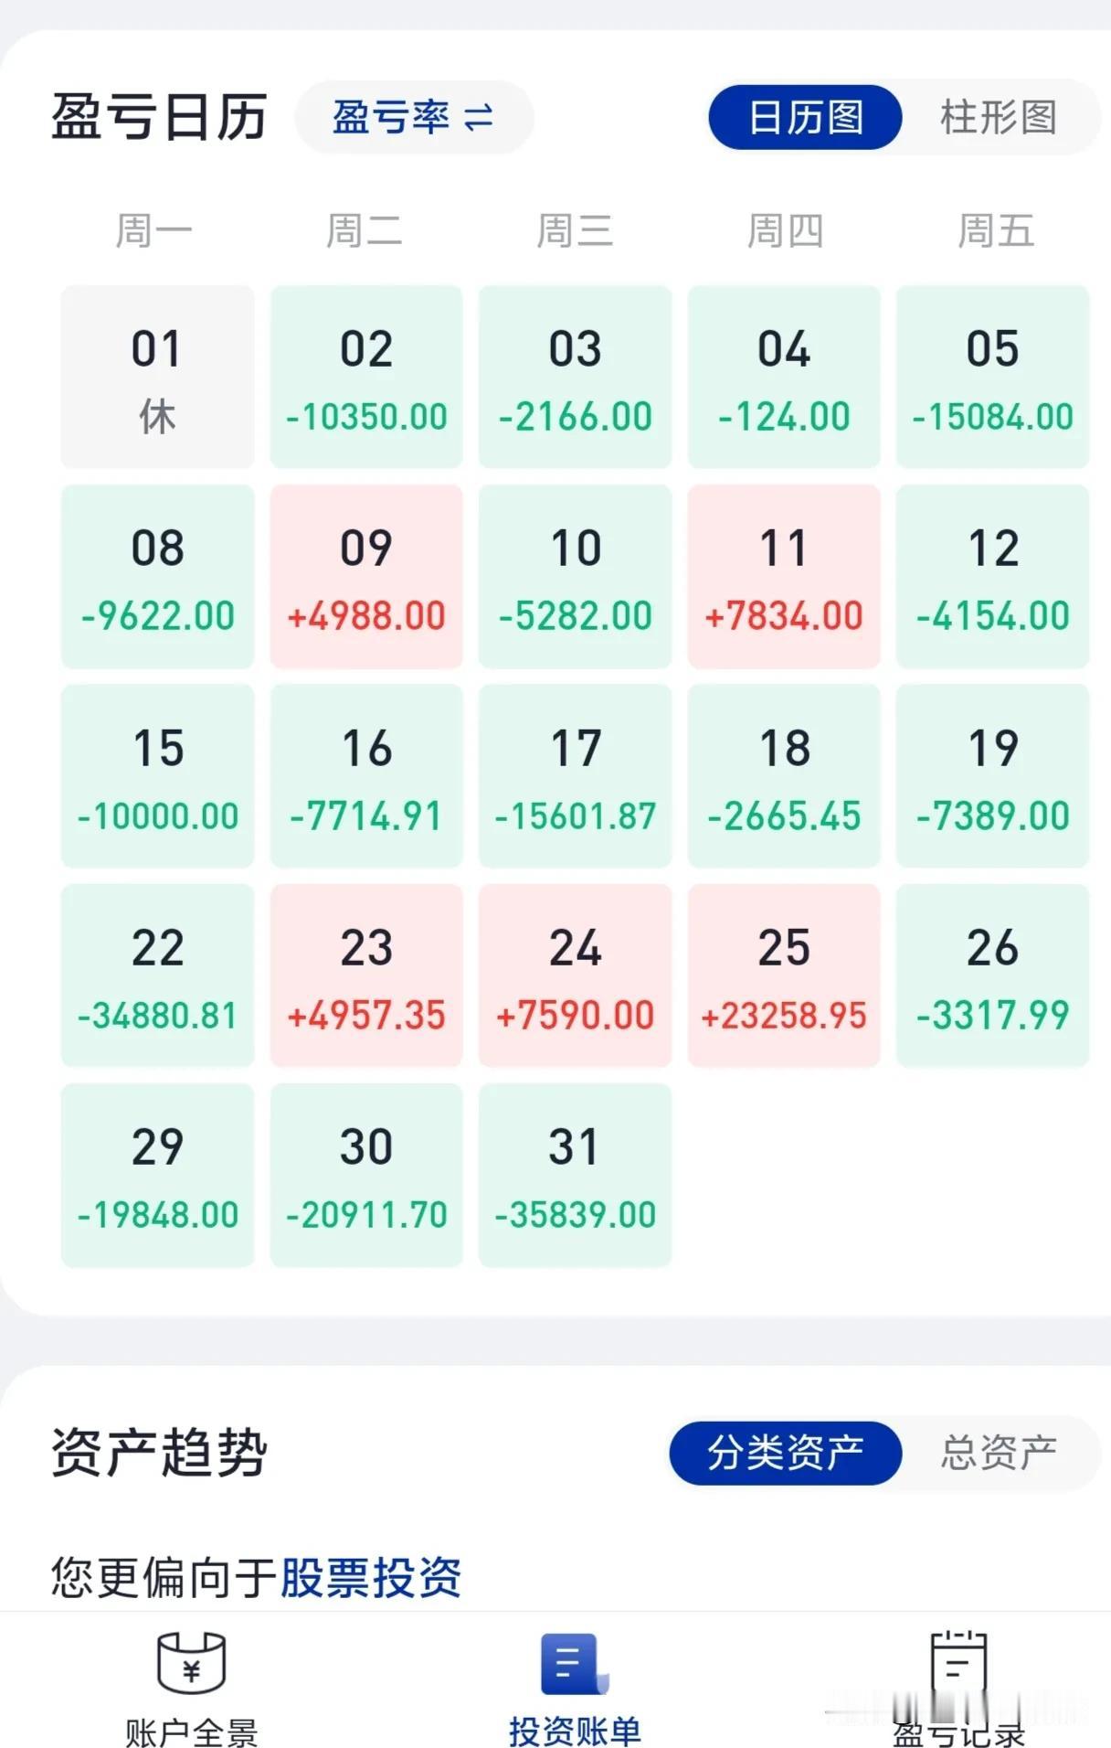Select day 11 showing +7834.00

pyautogui.click(x=784, y=577)
